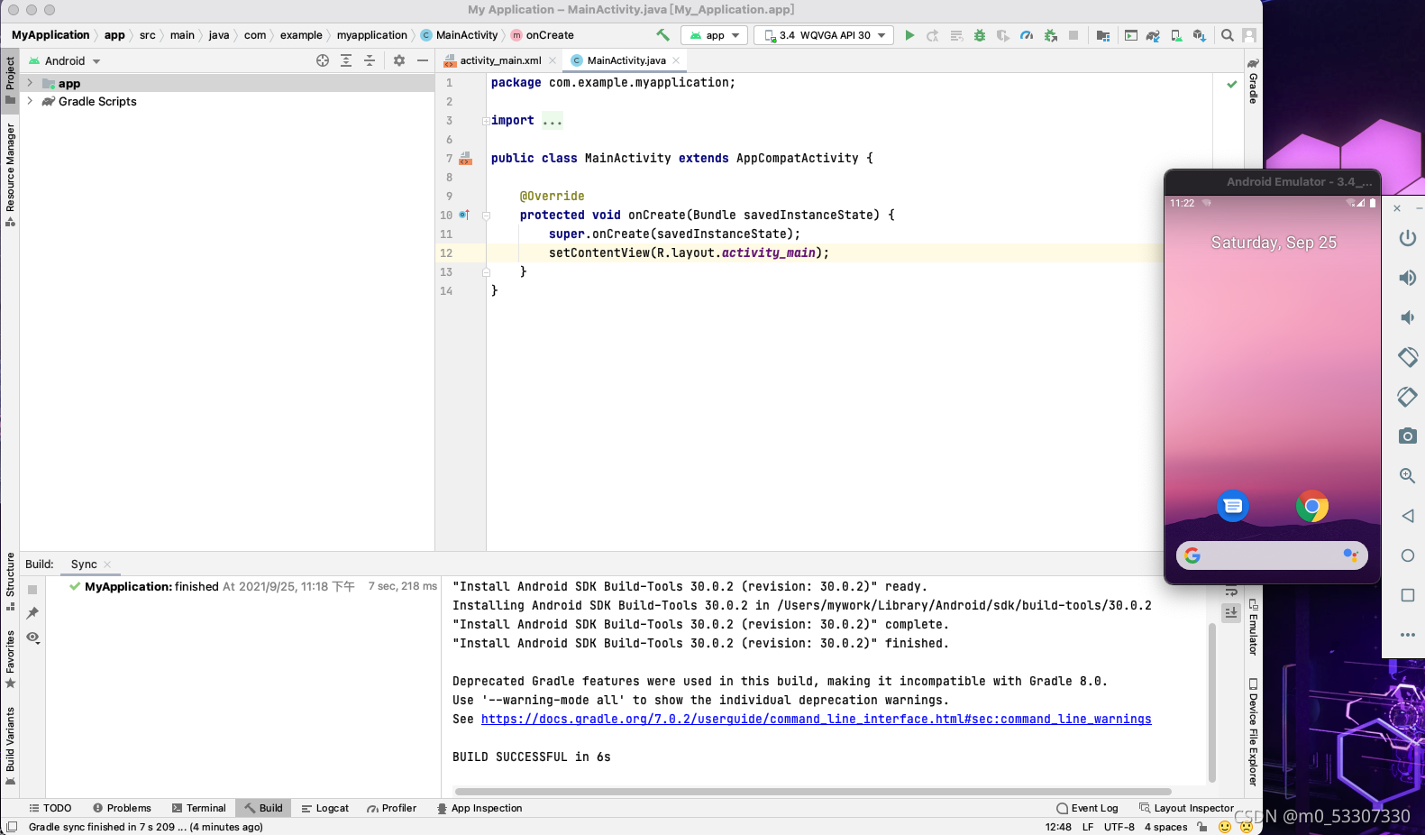Open emulator extended controls three dots
The height and width of the screenshot is (835, 1425).
(x=1407, y=635)
